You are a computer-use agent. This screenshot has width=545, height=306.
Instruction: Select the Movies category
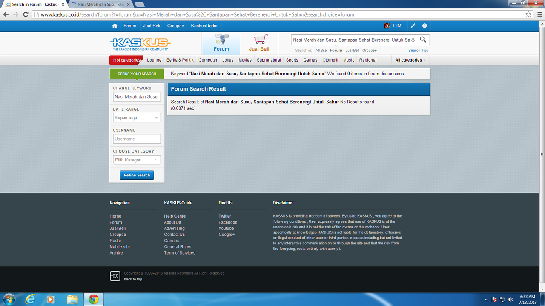[x=245, y=60]
